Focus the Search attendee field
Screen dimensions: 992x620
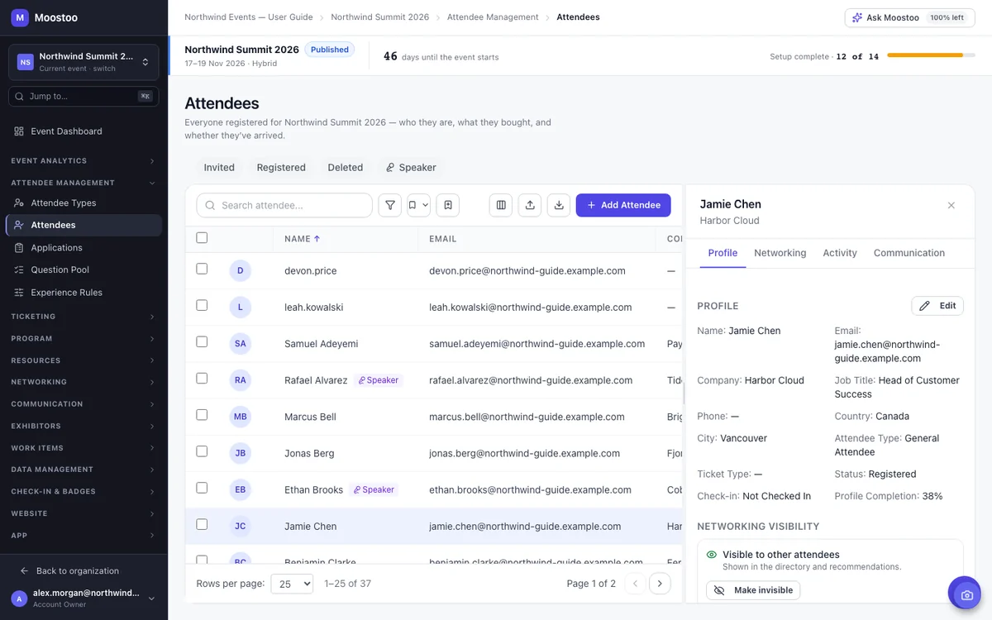284,205
